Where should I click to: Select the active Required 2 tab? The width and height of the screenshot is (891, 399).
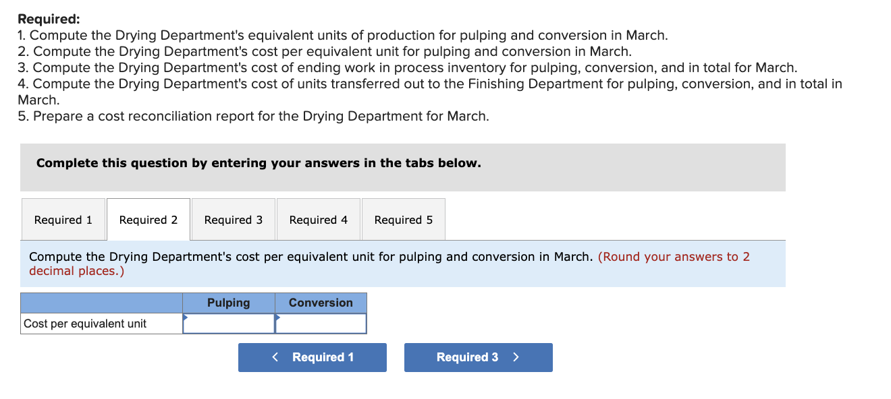click(x=148, y=219)
